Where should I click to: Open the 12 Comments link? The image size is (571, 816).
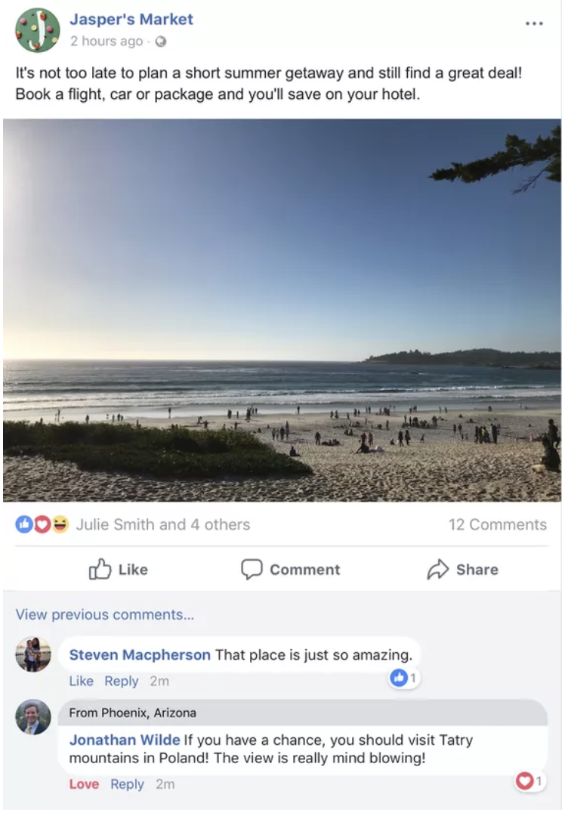[497, 524]
